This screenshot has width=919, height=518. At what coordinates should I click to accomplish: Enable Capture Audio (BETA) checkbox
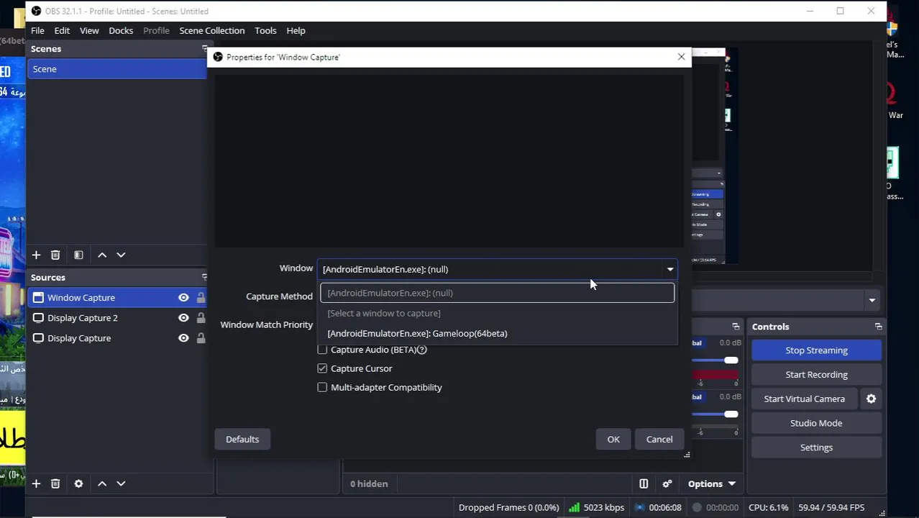[x=322, y=350]
